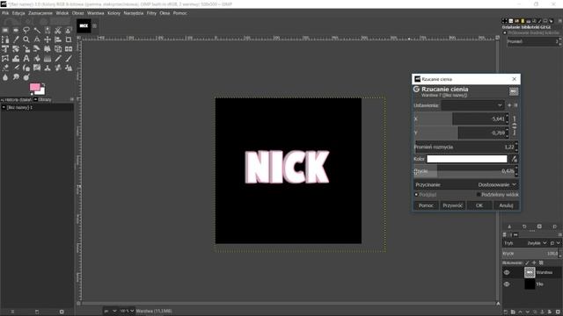Select the Scissors Select tool
The width and height of the screenshot is (563, 316).
coord(58,31)
